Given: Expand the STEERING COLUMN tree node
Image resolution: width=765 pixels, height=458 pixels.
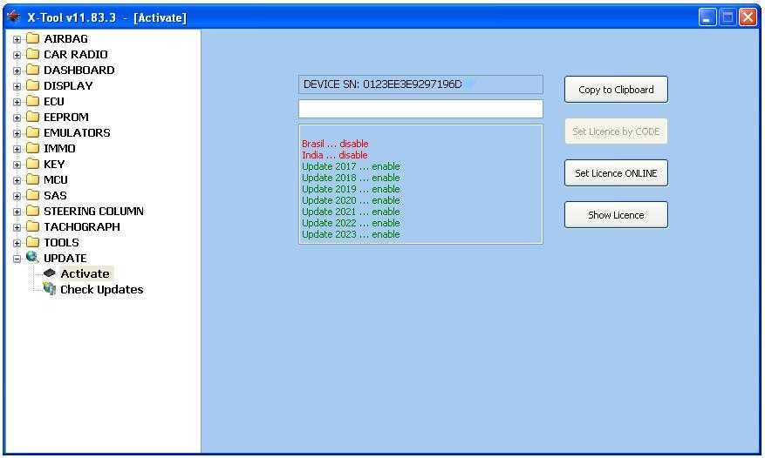Looking at the screenshot, I should click(x=17, y=212).
